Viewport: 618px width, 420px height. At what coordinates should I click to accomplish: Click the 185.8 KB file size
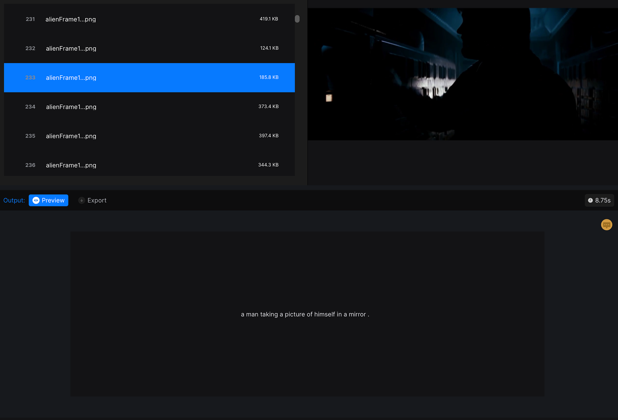click(269, 77)
